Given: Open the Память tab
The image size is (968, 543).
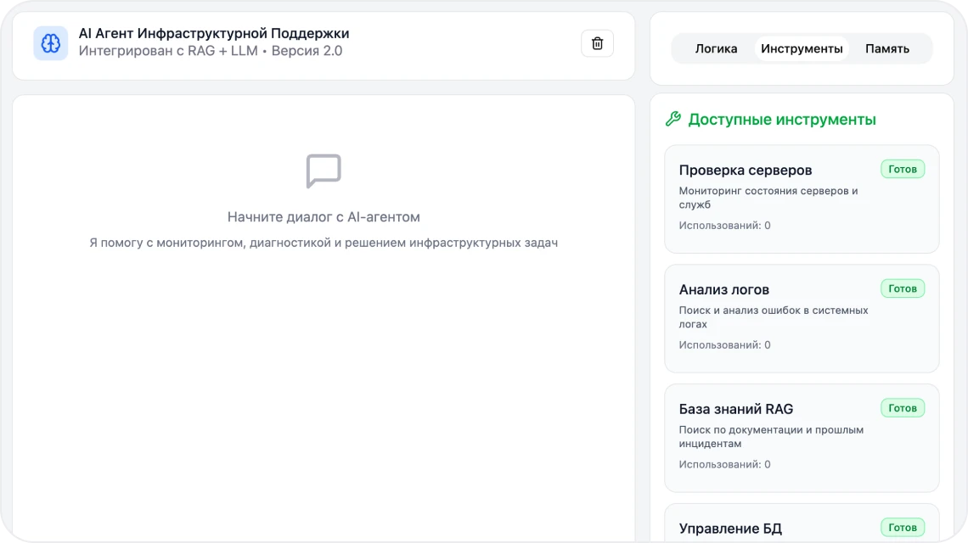Looking at the screenshot, I should pyautogui.click(x=886, y=48).
